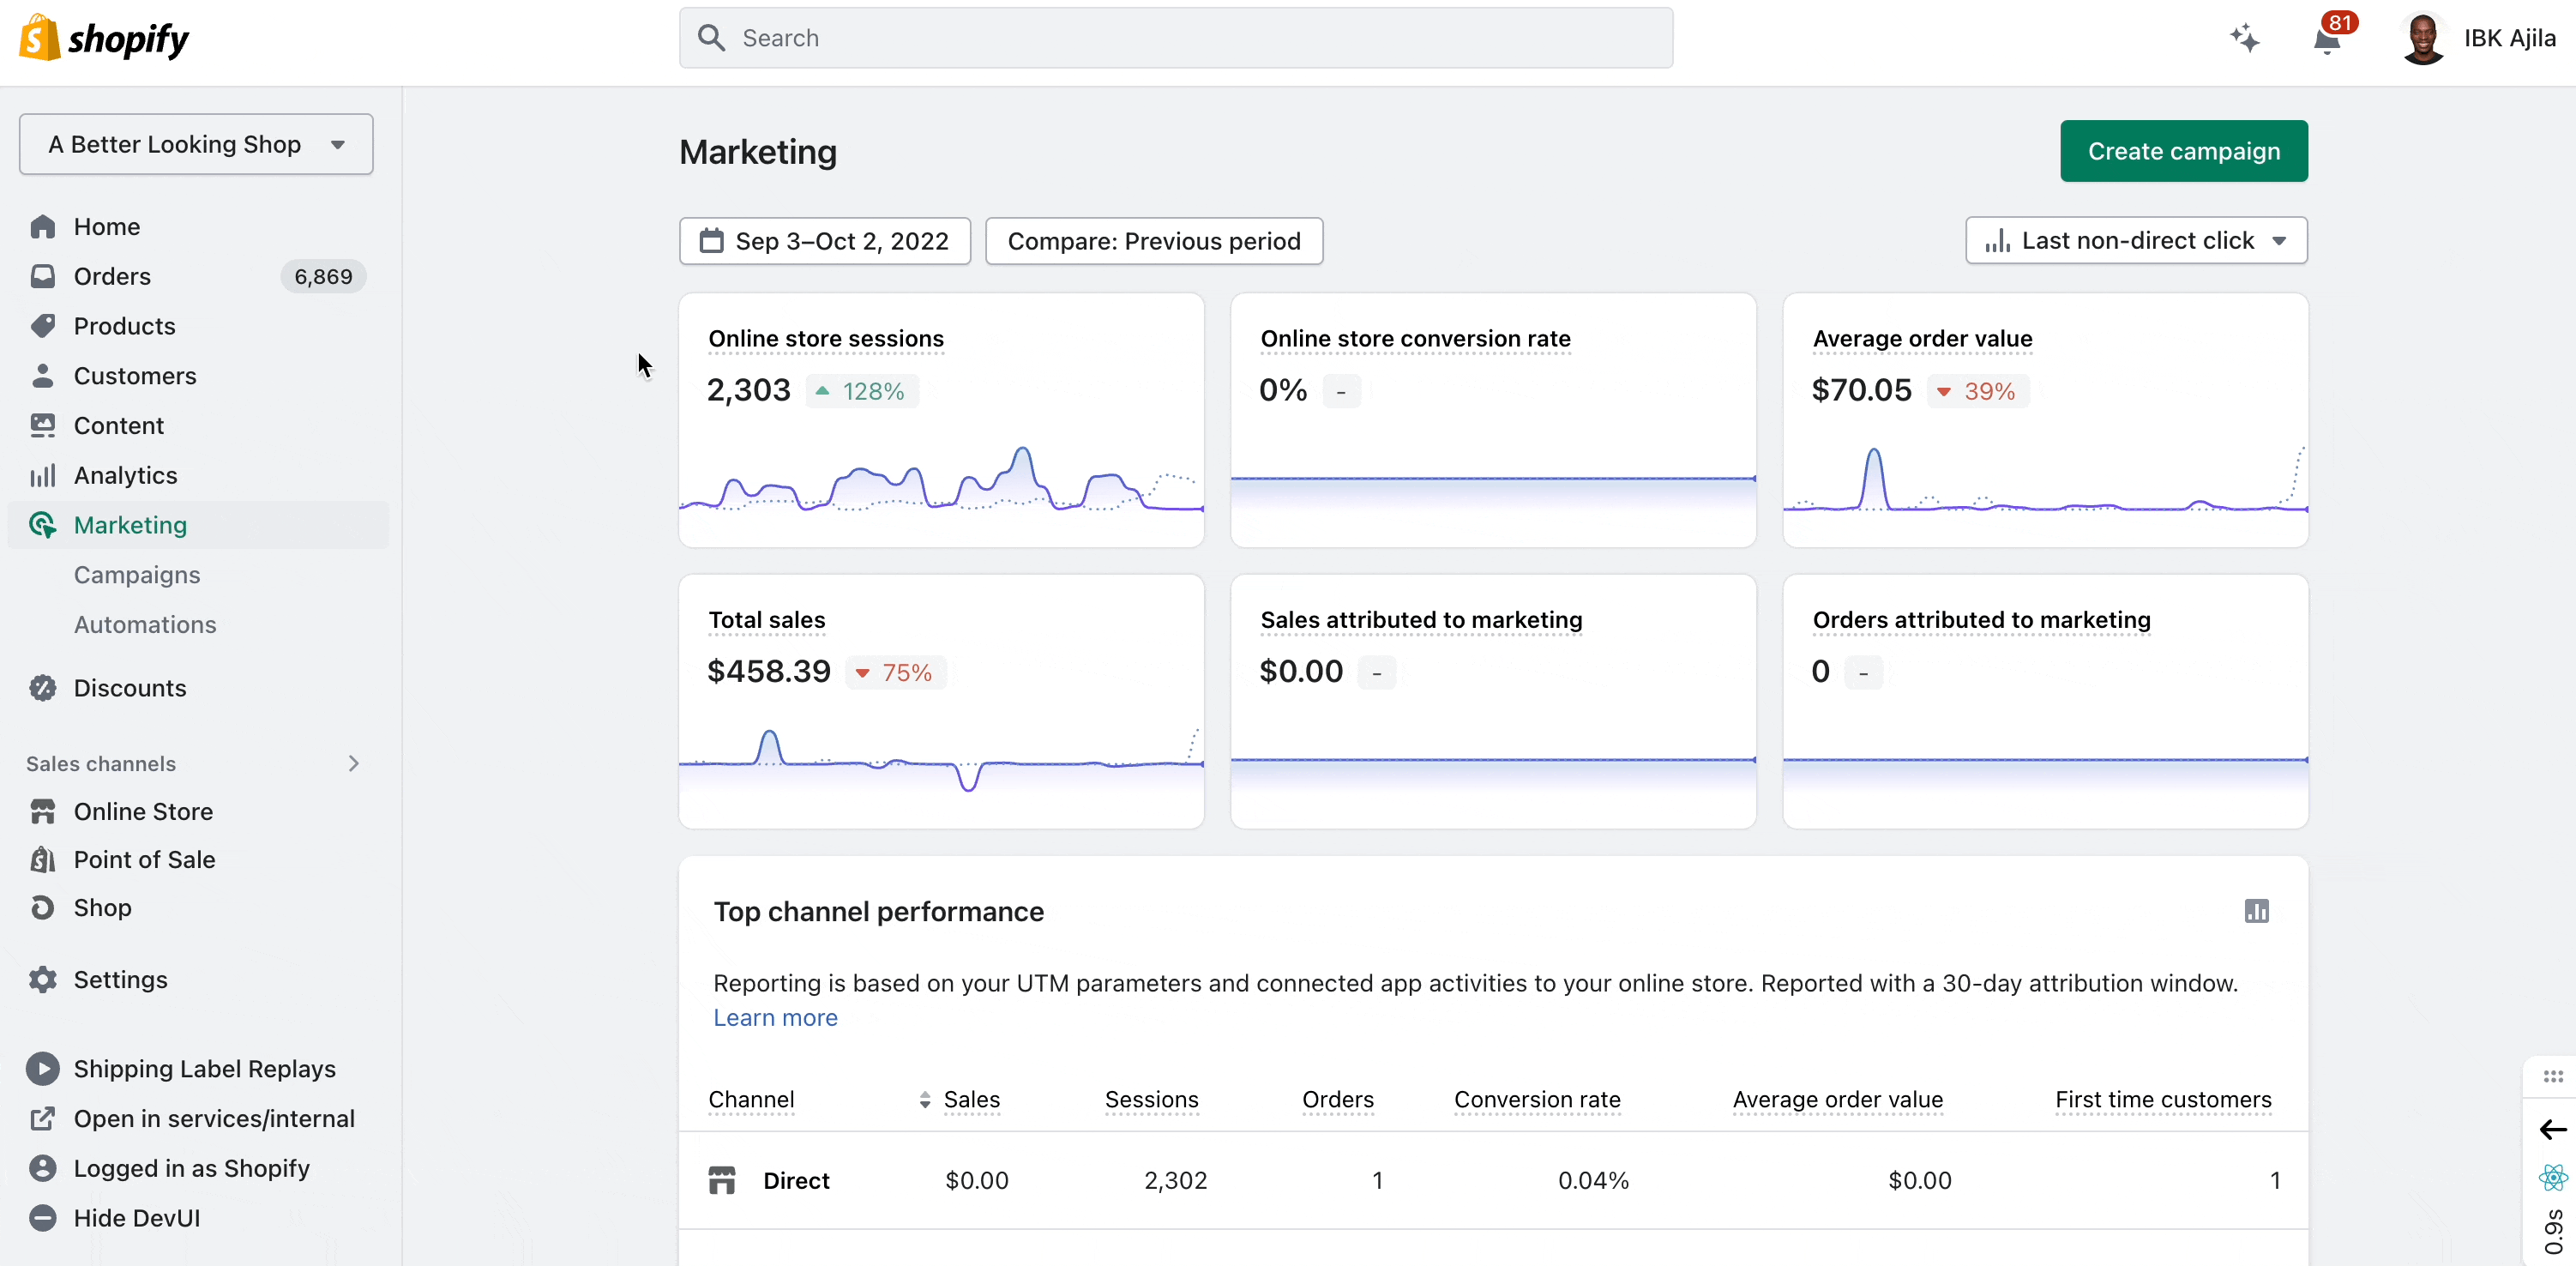Open the sparkle assistant icon

2244,38
